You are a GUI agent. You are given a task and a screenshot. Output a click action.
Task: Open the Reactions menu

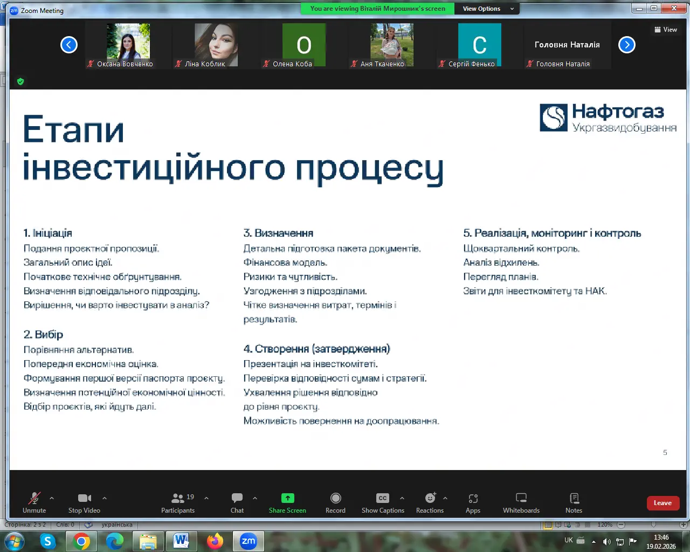430,502
